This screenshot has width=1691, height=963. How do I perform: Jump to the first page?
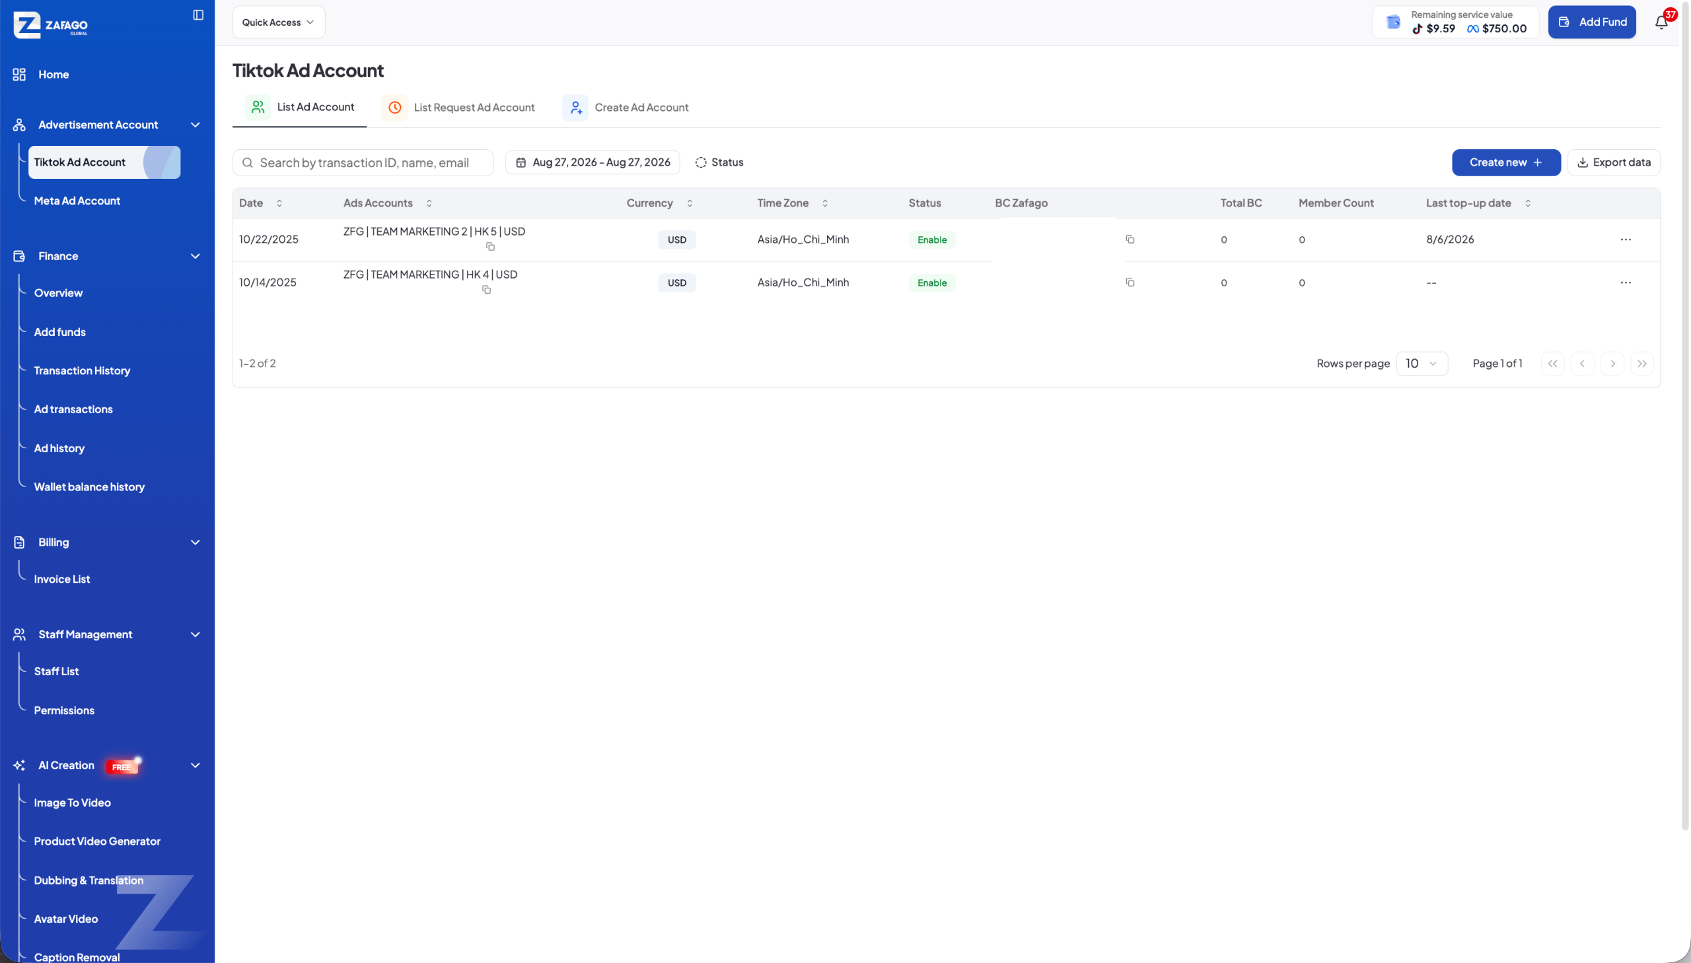pos(1552,364)
